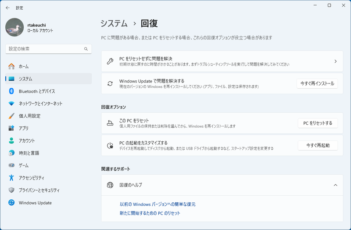Click the 回復オプション section heading
This screenshot has height=230, width=351.
coord(114,107)
